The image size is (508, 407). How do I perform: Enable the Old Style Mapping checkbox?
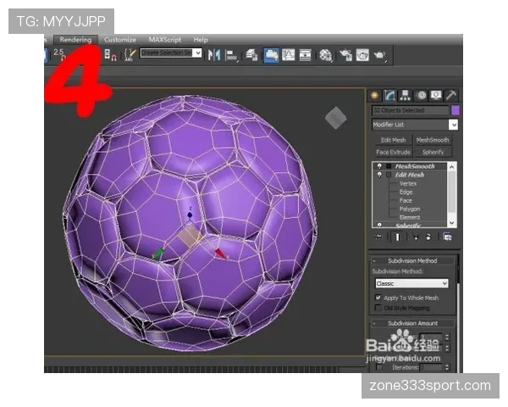pos(378,307)
